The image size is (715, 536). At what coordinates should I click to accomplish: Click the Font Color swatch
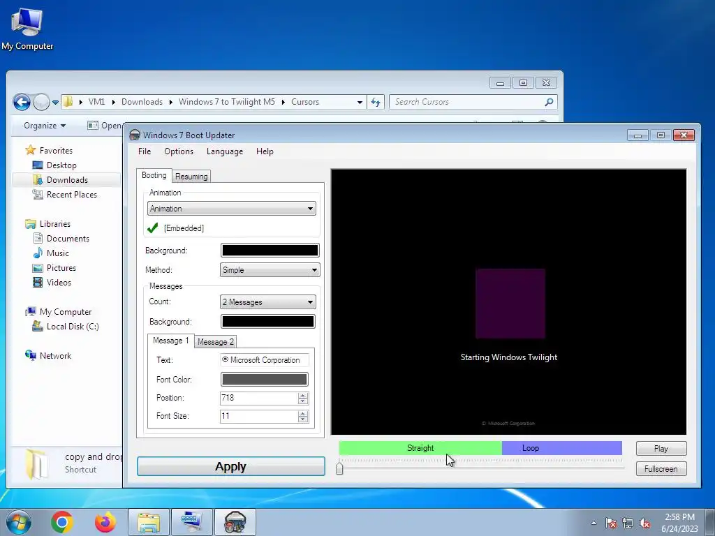click(x=265, y=379)
